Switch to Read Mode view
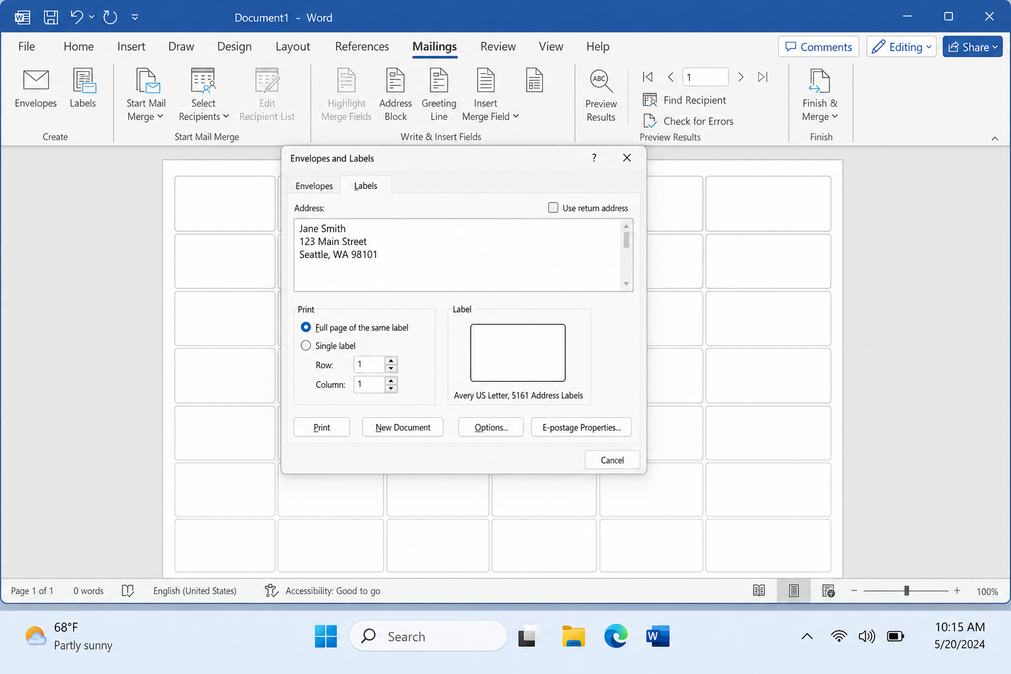 coord(759,591)
